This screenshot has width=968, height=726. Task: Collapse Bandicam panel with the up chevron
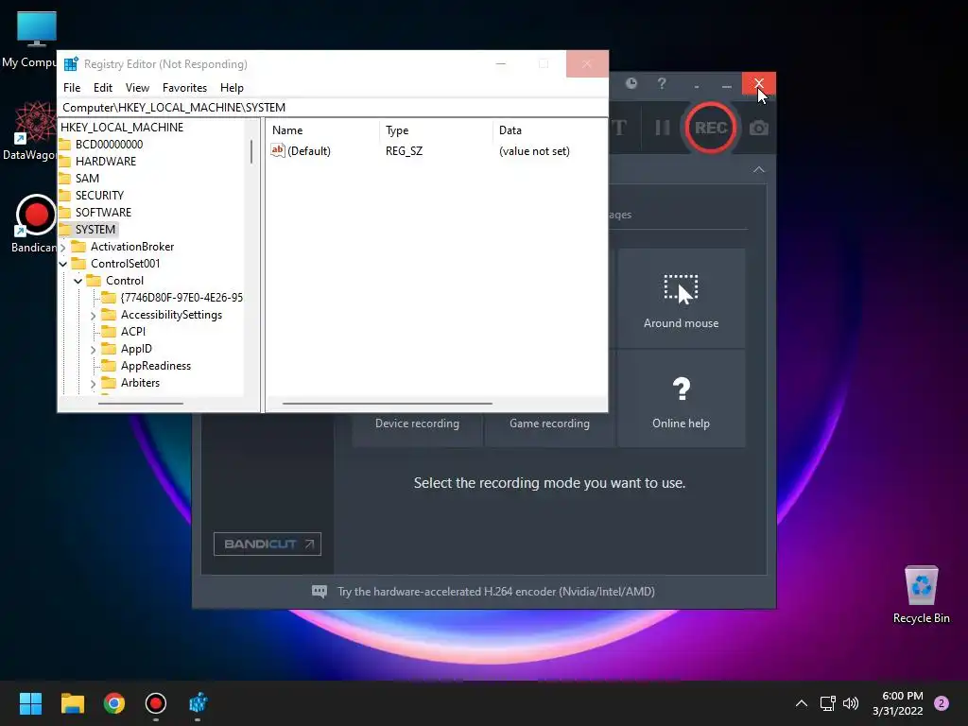[x=759, y=170]
